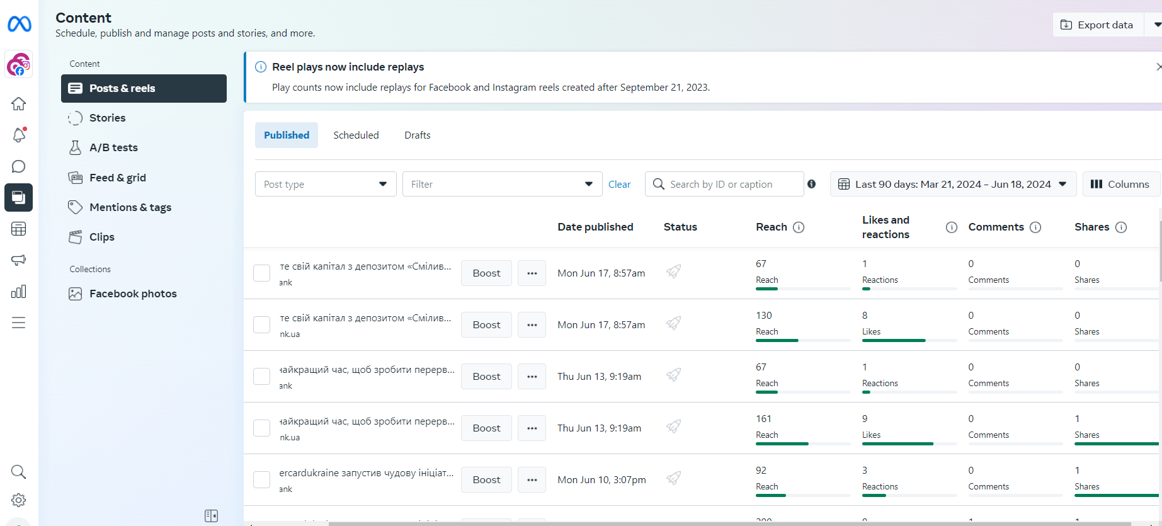Viewport: 1162px width, 526px height.
Task: Open Ads megaphone icon
Action: (x=19, y=260)
